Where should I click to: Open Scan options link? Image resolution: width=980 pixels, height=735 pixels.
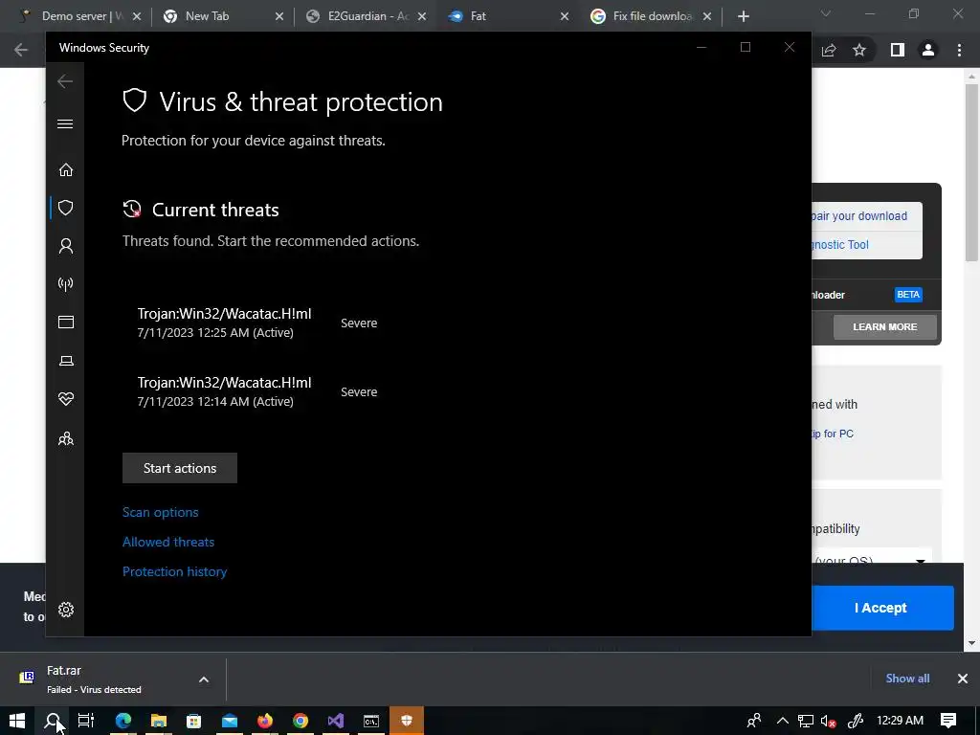161,513
